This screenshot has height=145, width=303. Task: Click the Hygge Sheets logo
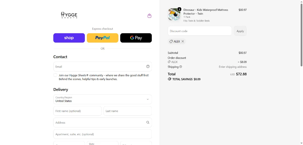coord(69,15)
